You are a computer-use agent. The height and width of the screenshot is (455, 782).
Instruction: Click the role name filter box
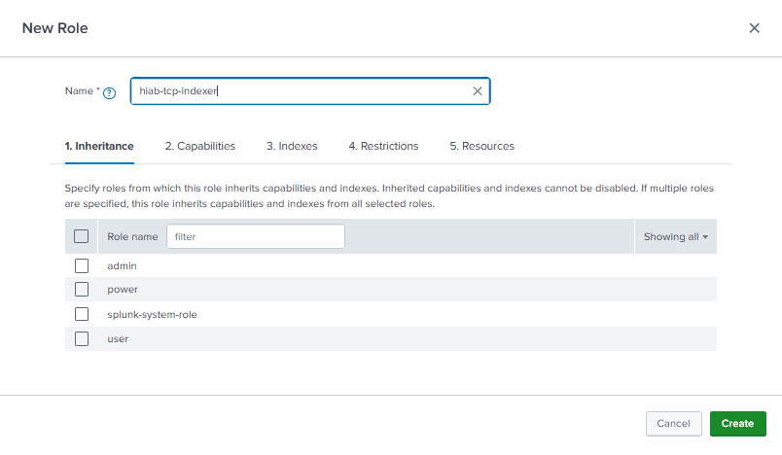click(x=255, y=236)
